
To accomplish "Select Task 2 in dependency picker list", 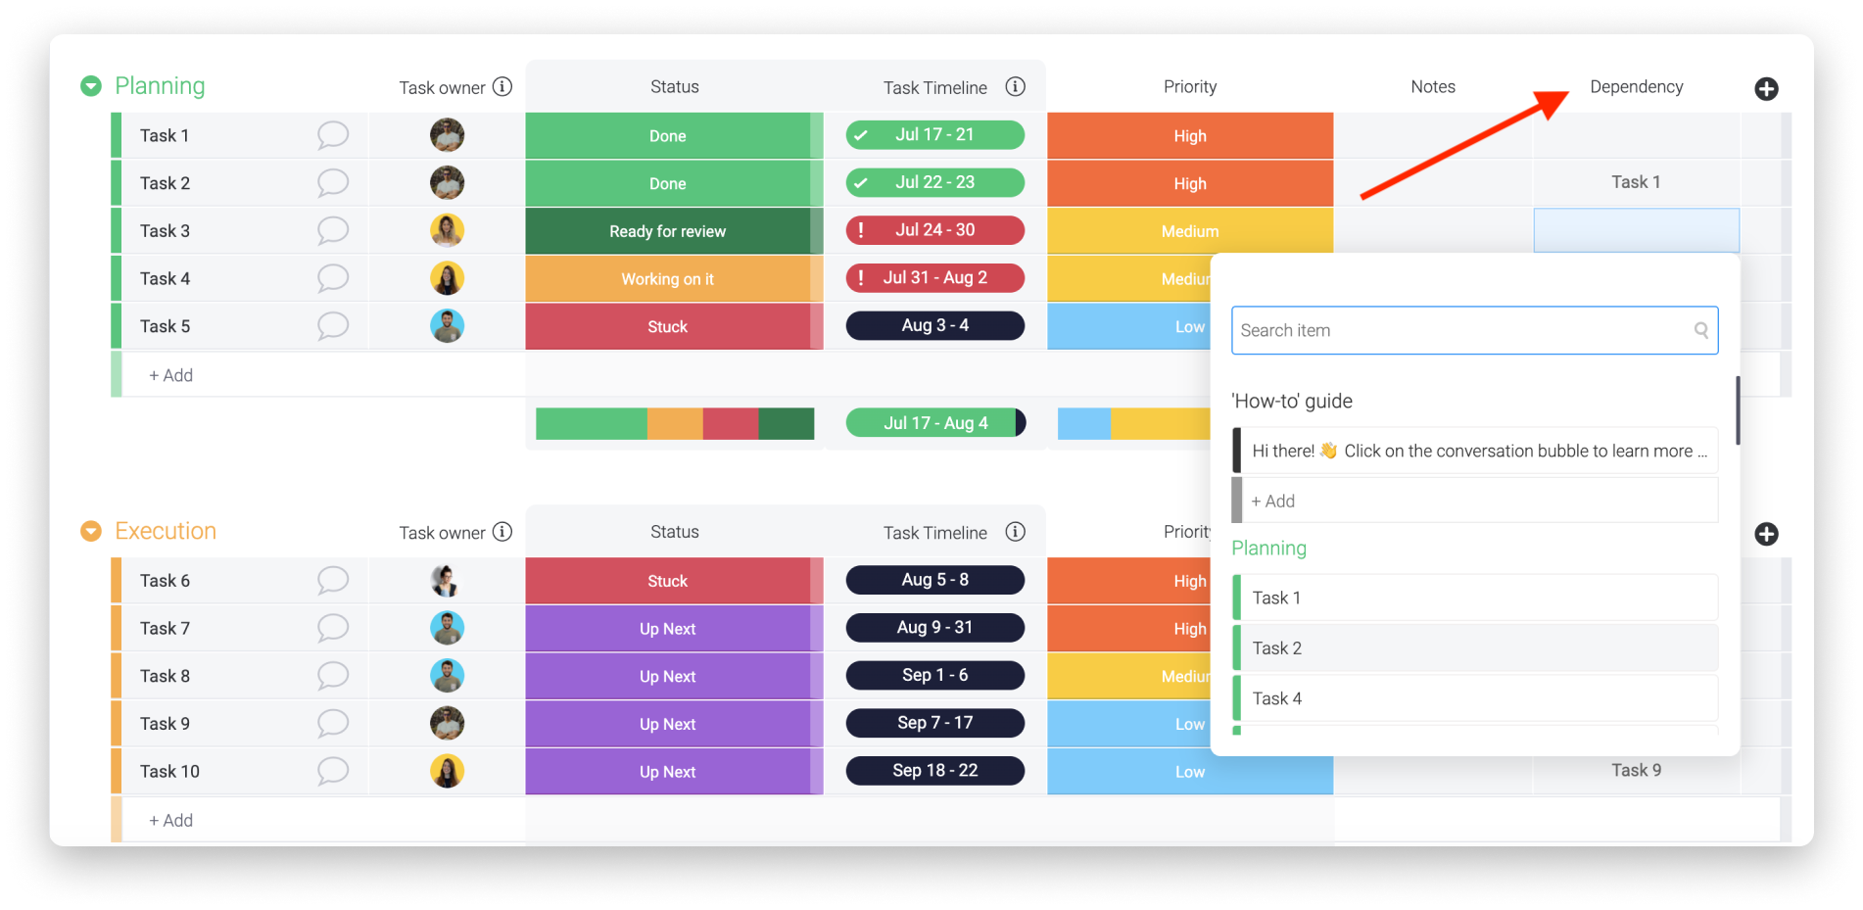I will pyautogui.click(x=1474, y=647).
